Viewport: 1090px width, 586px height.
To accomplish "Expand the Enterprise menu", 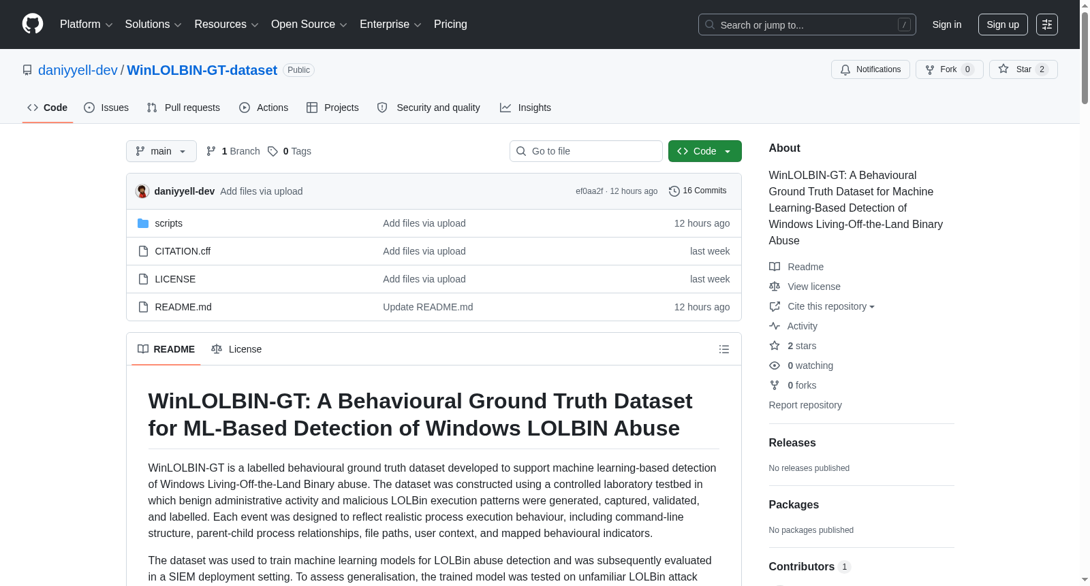I will click(390, 25).
